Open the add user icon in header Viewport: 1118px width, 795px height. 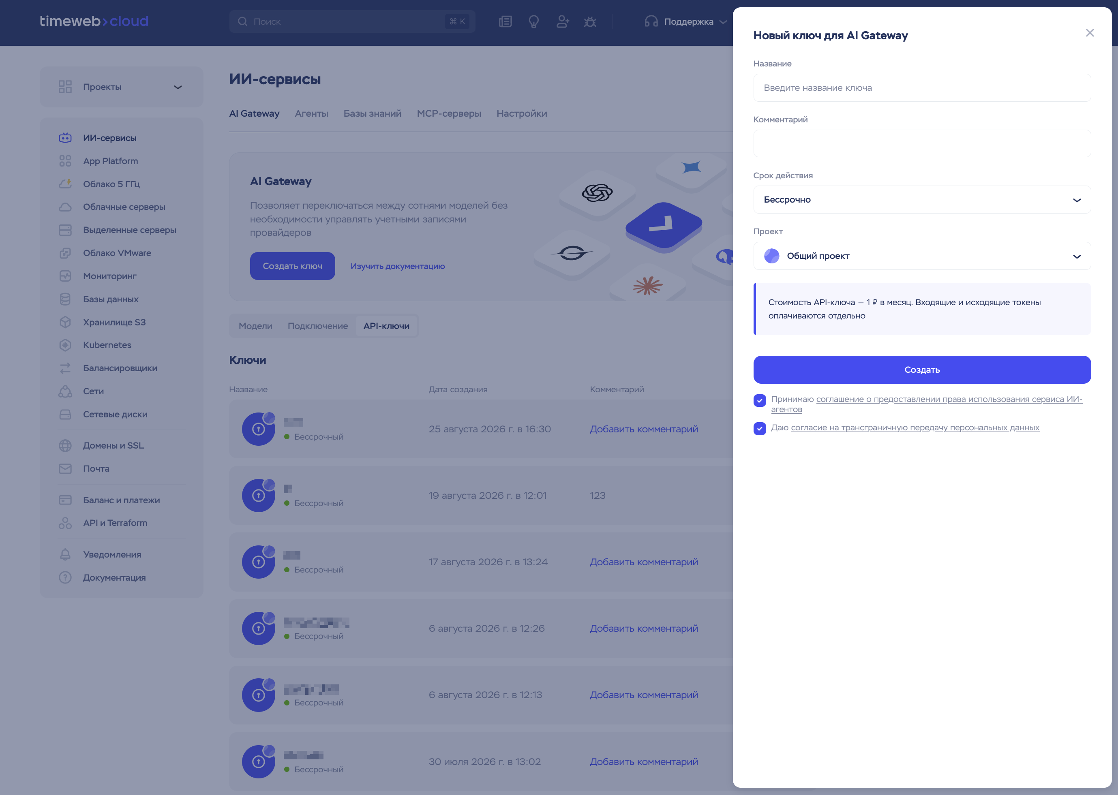563,21
